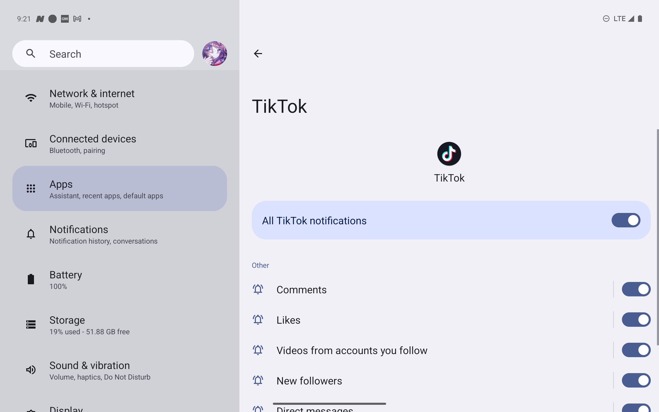Focus the Search settings field

click(x=103, y=54)
